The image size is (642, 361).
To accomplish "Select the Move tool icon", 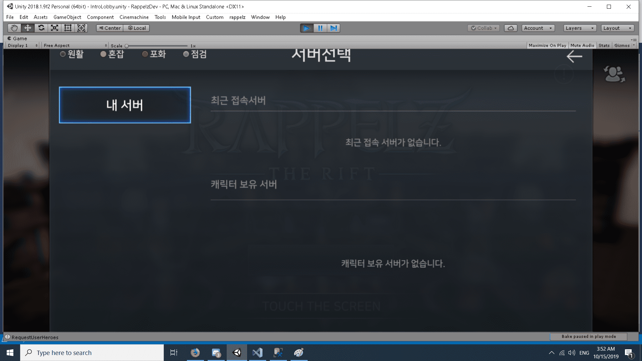I will click(x=28, y=28).
